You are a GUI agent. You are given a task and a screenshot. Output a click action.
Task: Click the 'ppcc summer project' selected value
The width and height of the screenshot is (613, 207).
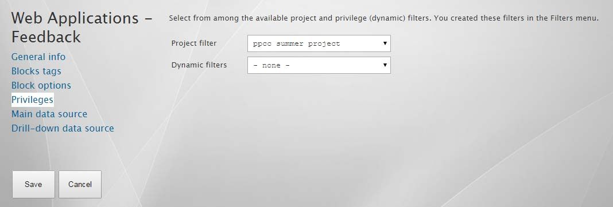click(296, 43)
